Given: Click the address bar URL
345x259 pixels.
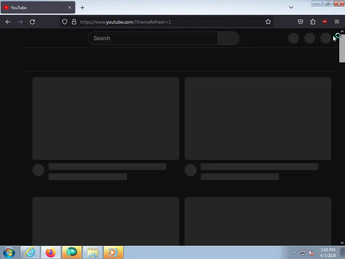Looking at the screenshot, I should [125, 22].
